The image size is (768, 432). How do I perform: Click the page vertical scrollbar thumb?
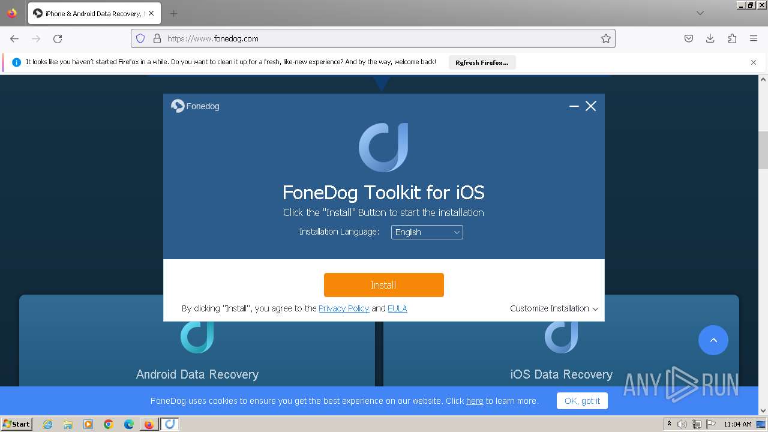coord(763,150)
